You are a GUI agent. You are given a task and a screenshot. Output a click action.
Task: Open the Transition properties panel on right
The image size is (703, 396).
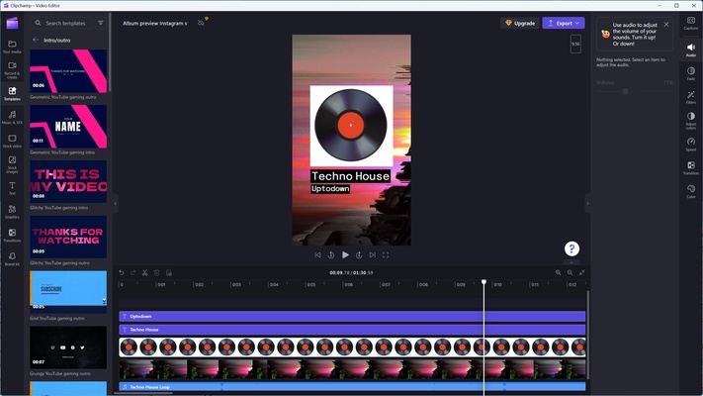pos(691,168)
